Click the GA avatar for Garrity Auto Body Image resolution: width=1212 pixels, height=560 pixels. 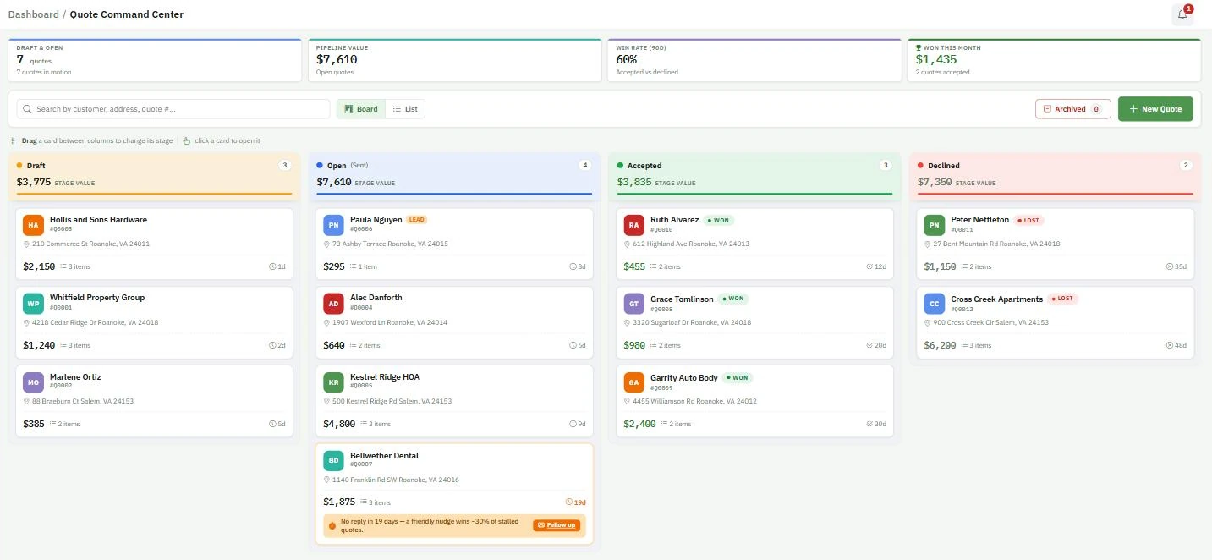click(634, 382)
